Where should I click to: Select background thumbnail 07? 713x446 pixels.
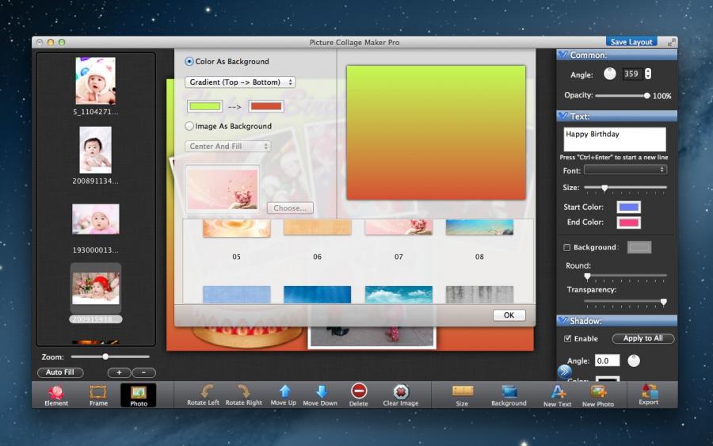tap(398, 227)
